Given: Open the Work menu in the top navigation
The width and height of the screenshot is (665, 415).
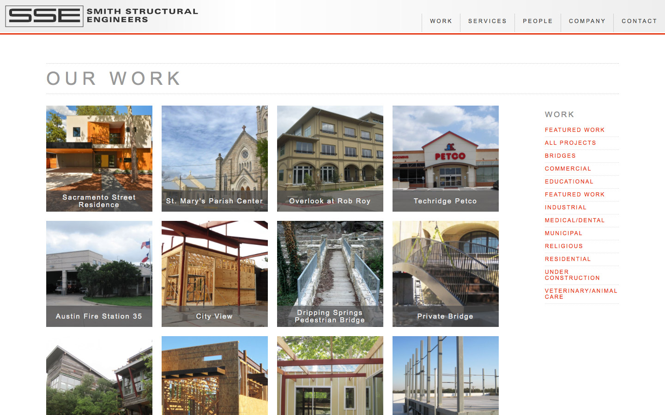Looking at the screenshot, I should 441,21.
